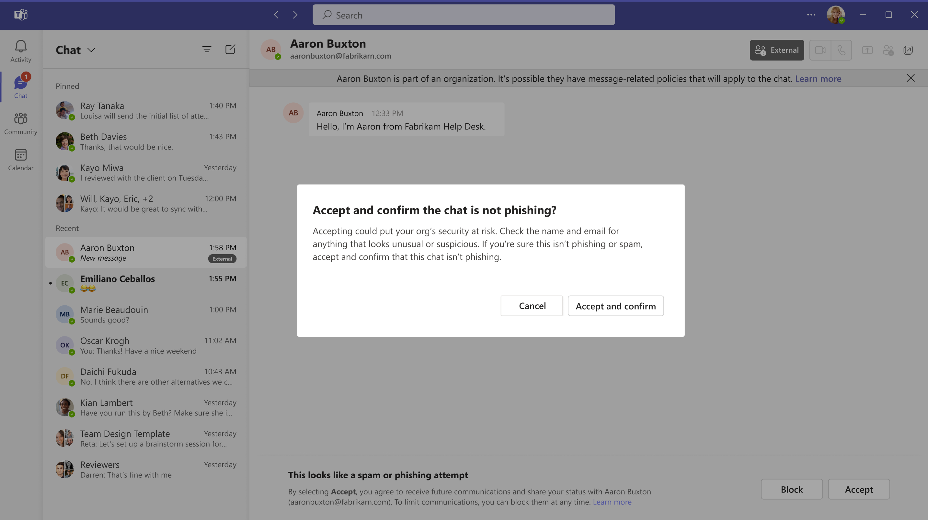
Task: Start an audio call icon
Action: tap(841, 50)
